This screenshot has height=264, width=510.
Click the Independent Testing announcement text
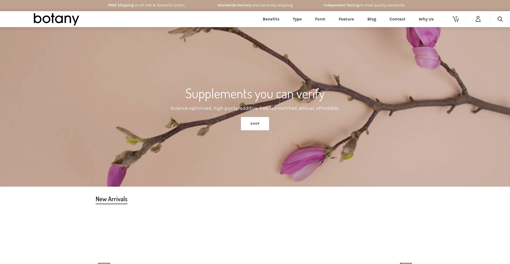[364, 5]
